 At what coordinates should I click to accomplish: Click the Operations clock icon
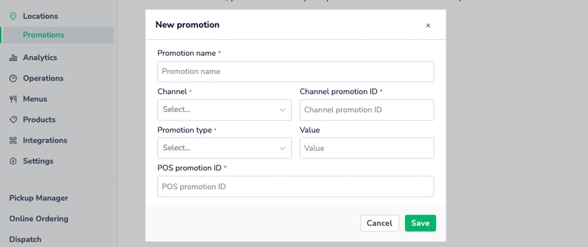pyautogui.click(x=13, y=78)
